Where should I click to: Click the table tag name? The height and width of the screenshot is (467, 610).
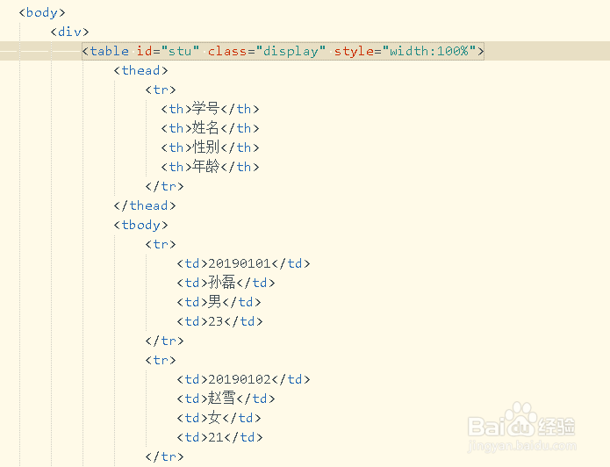(110, 51)
